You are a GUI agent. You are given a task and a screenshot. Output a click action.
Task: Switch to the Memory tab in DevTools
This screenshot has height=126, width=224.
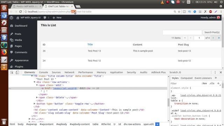coord(101,72)
